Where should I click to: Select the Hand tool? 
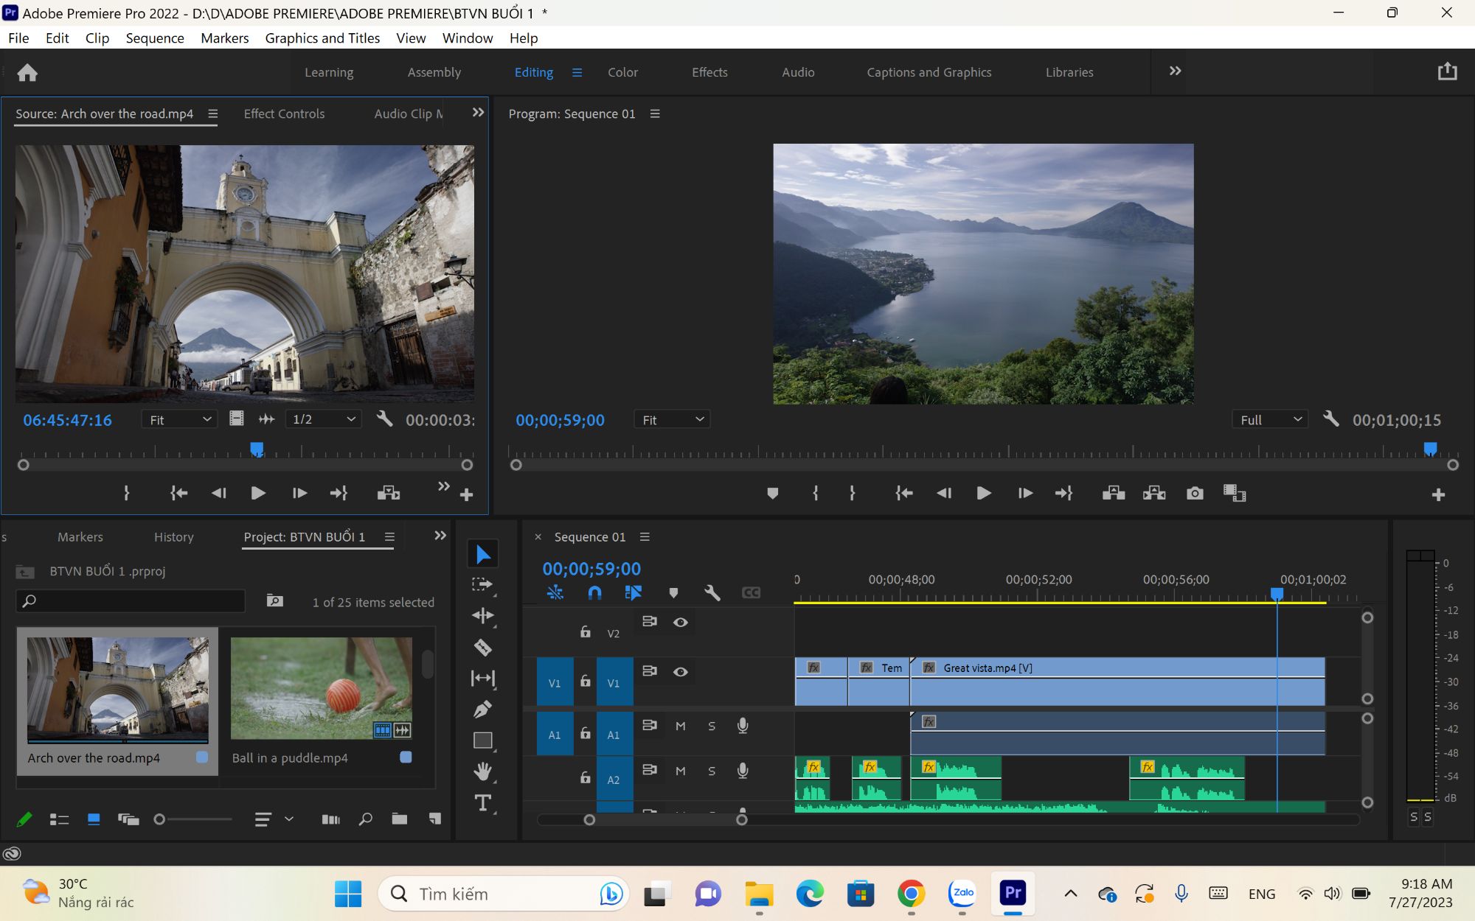tap(482, 771)
